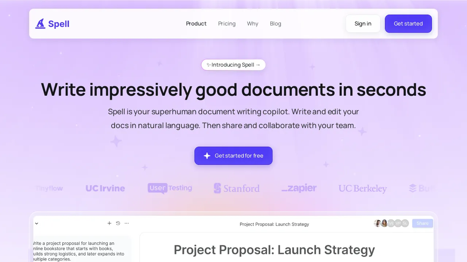
Task: Expand the chevron dropdown in demo sidebar
Action: pyautogui.click(x=36, y=223)
